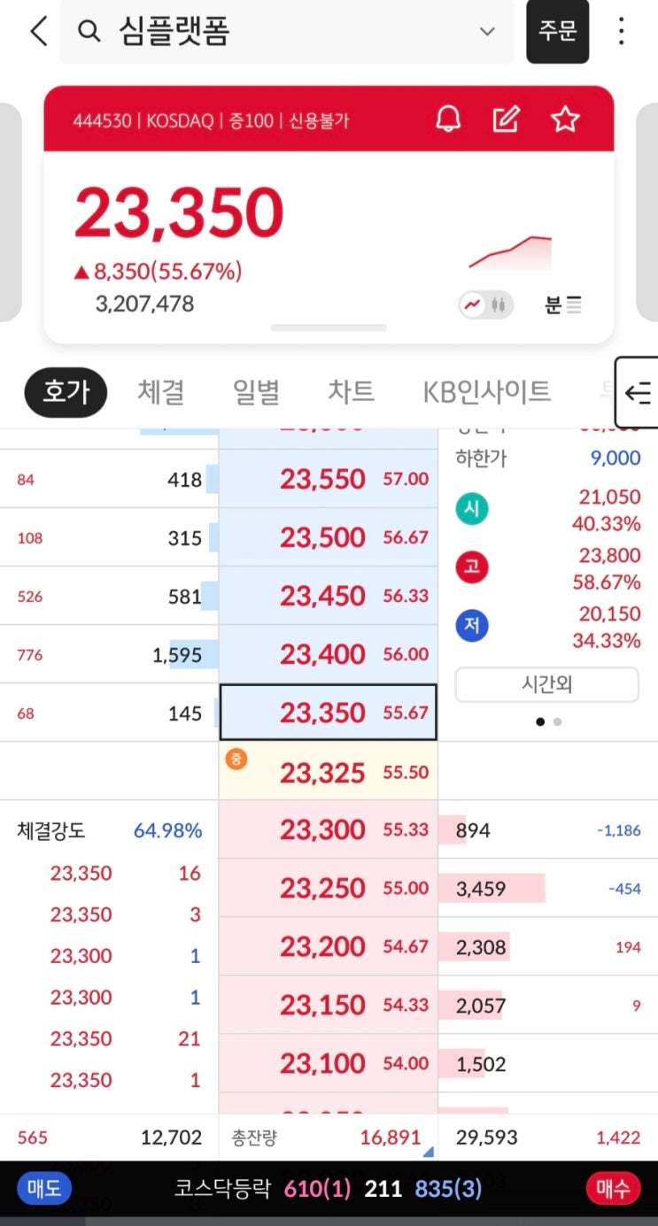This screenshot has width=658, height=1226.
Task: Tap the edit memo pencil icon
Action: (x=506, y=119)
